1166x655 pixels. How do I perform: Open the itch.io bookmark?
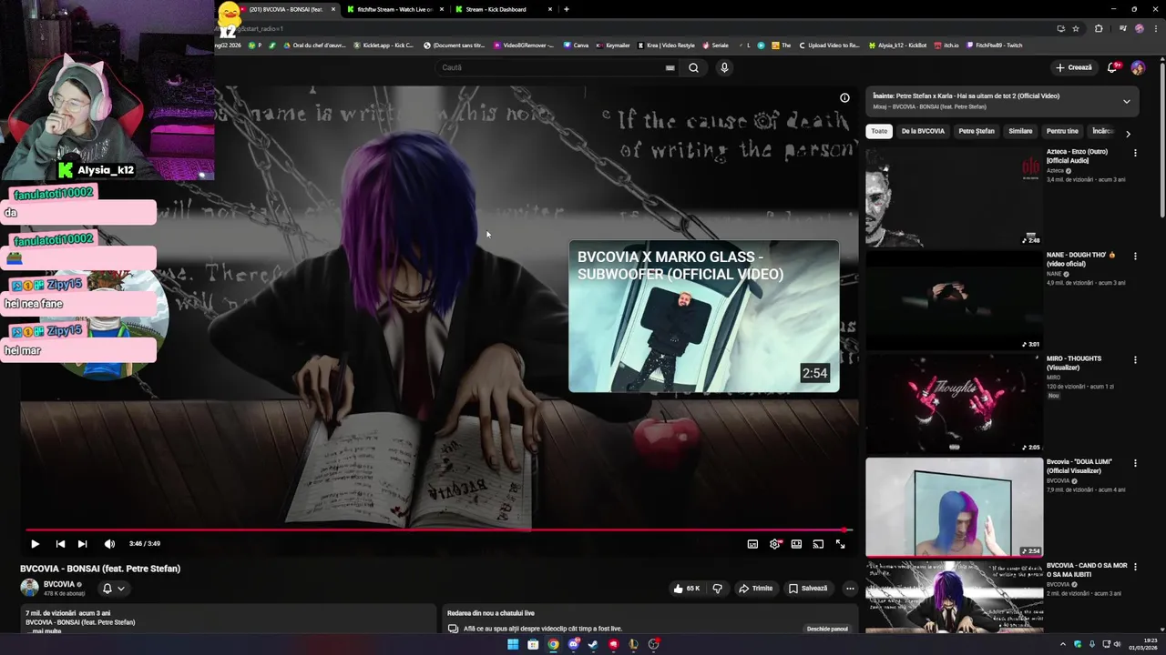point(946,45)
